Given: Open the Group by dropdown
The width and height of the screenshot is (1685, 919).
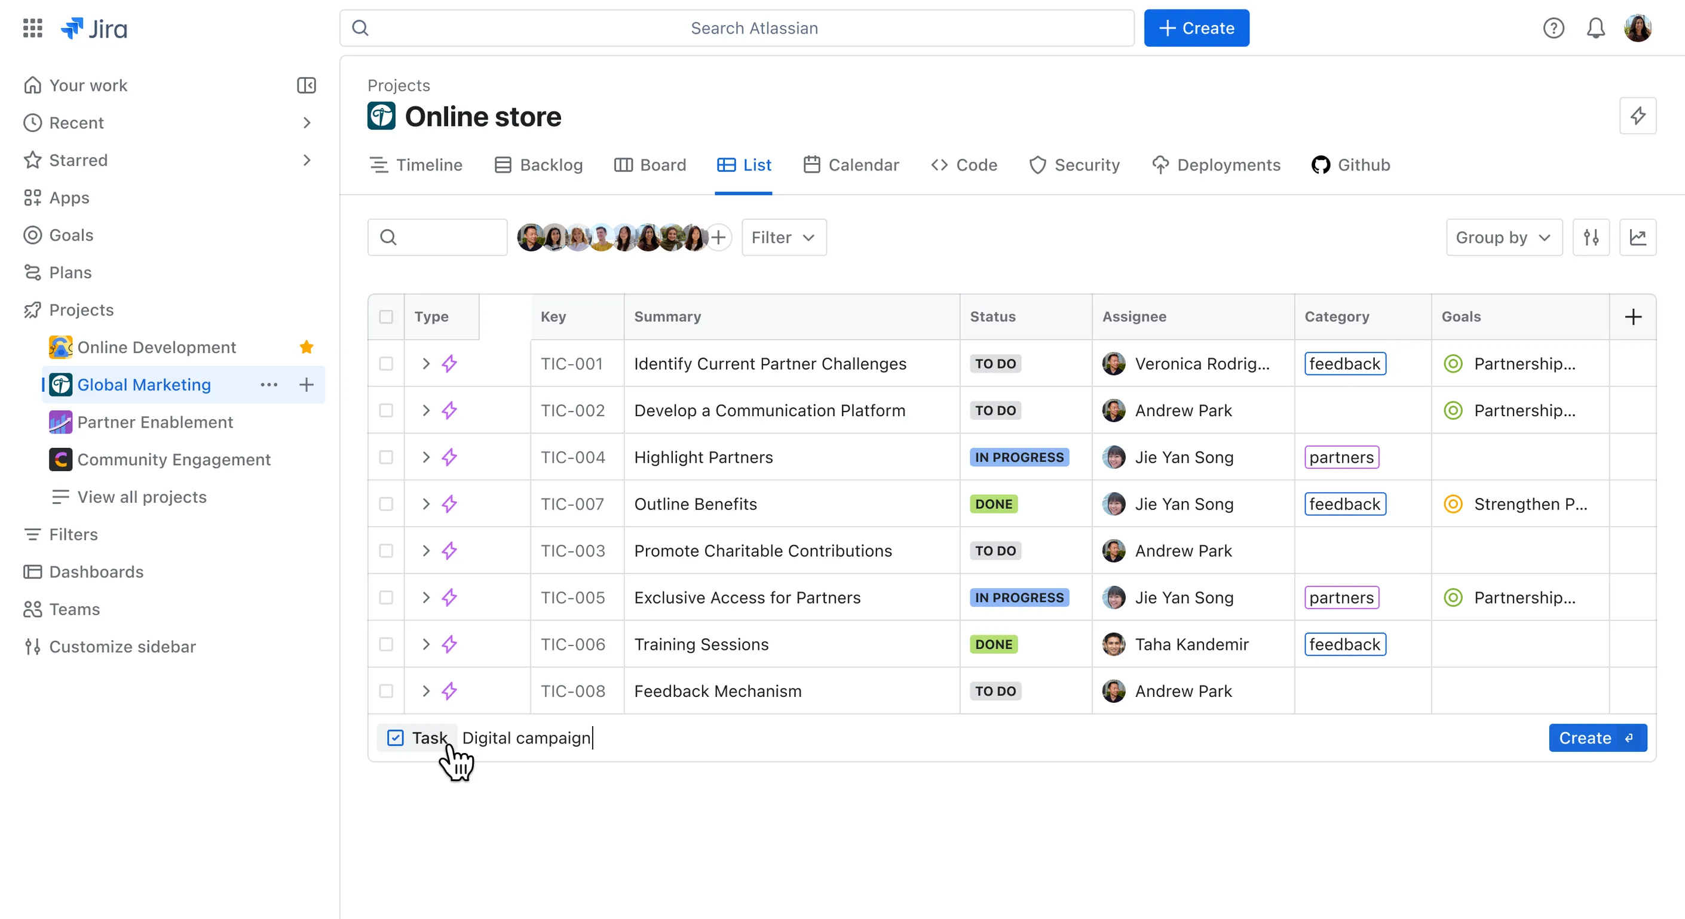Looking at the screenshot, I should click(x=1503, y=236).
